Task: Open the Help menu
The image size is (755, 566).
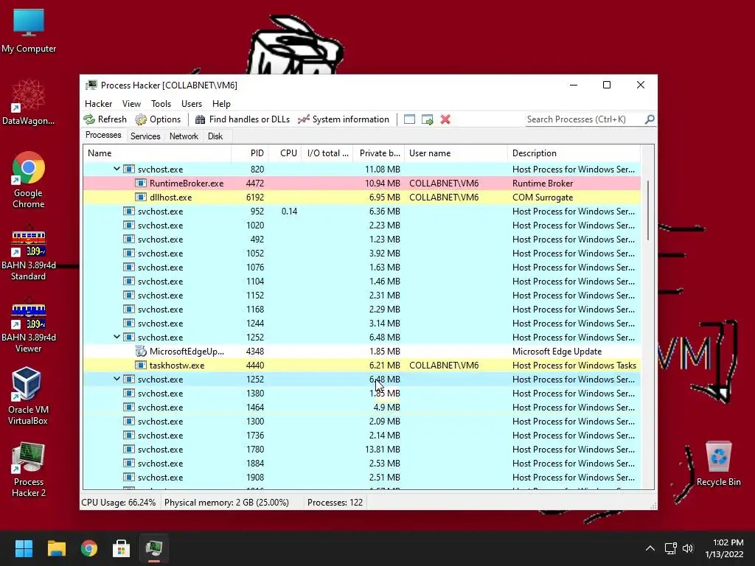Action: 221,104
